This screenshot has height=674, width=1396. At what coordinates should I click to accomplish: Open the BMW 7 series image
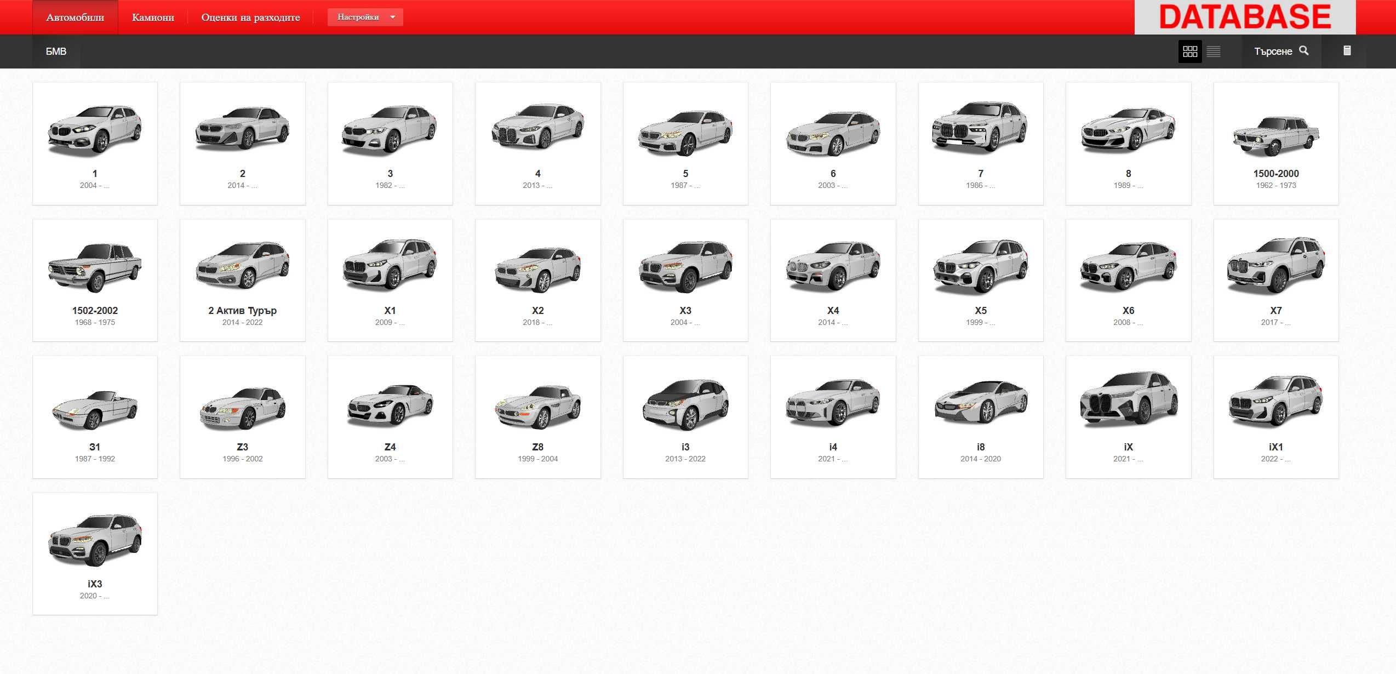click(x=980, y=126)
